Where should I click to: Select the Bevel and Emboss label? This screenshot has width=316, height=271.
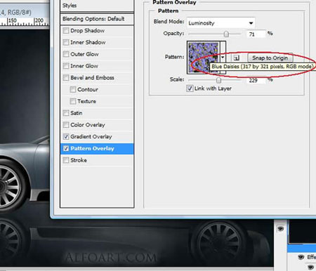coord(92,78)
